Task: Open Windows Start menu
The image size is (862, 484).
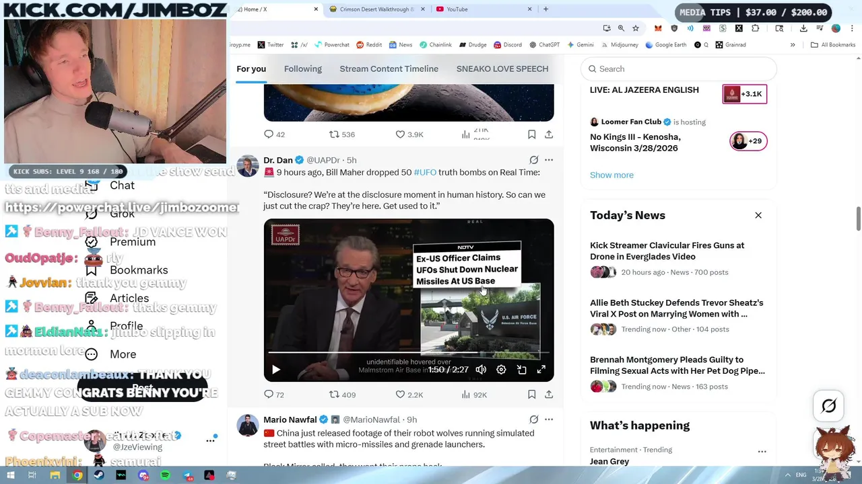Action: click(10, 475)
